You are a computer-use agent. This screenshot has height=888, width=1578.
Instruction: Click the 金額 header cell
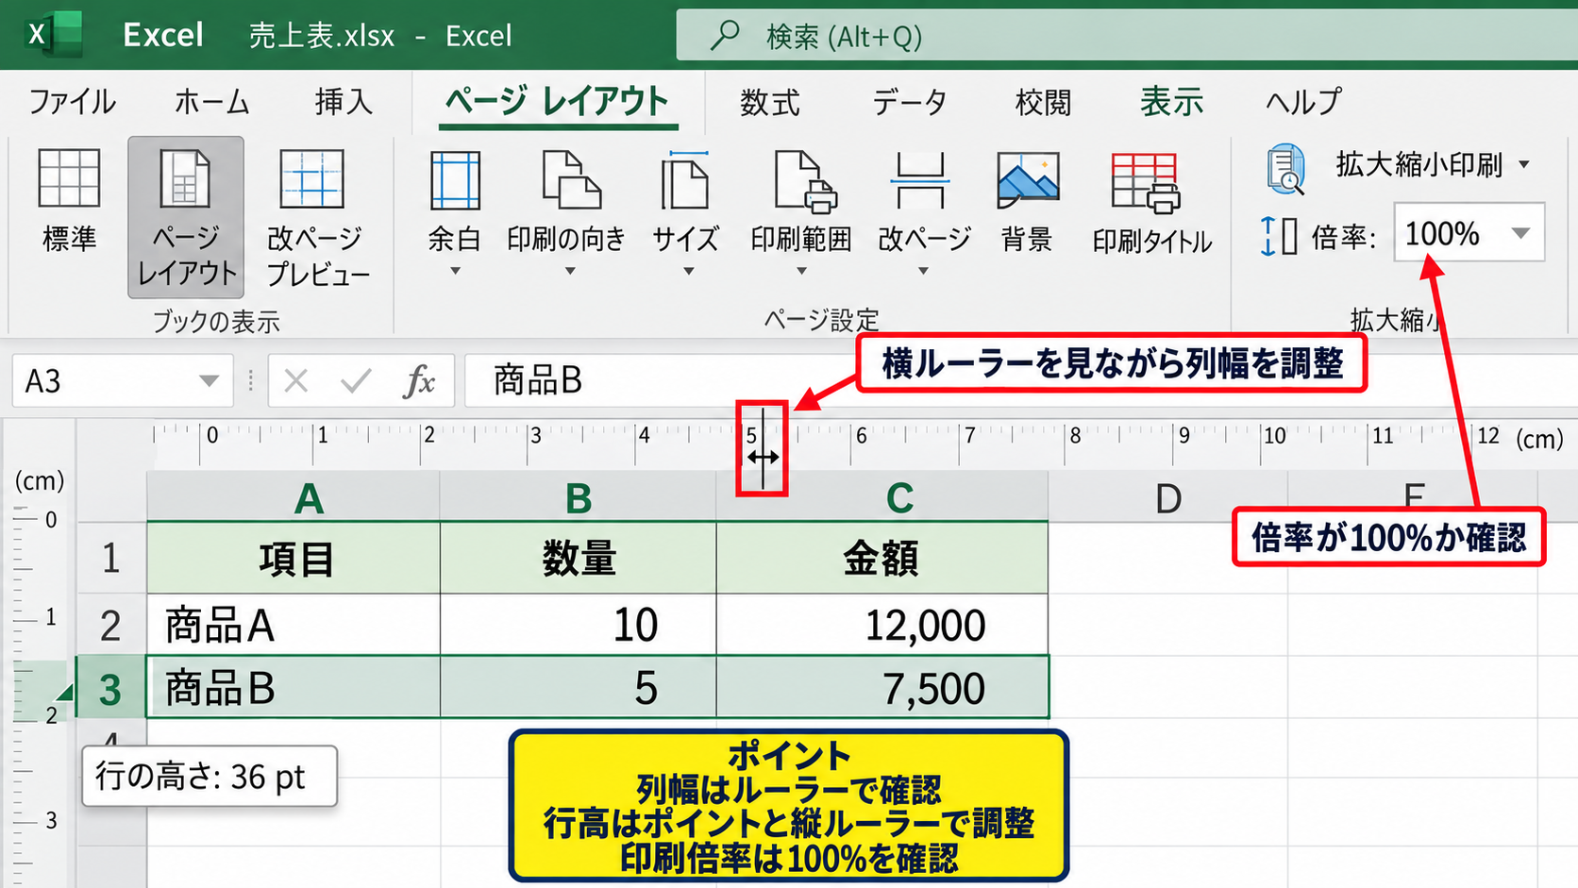coord(882,558)
